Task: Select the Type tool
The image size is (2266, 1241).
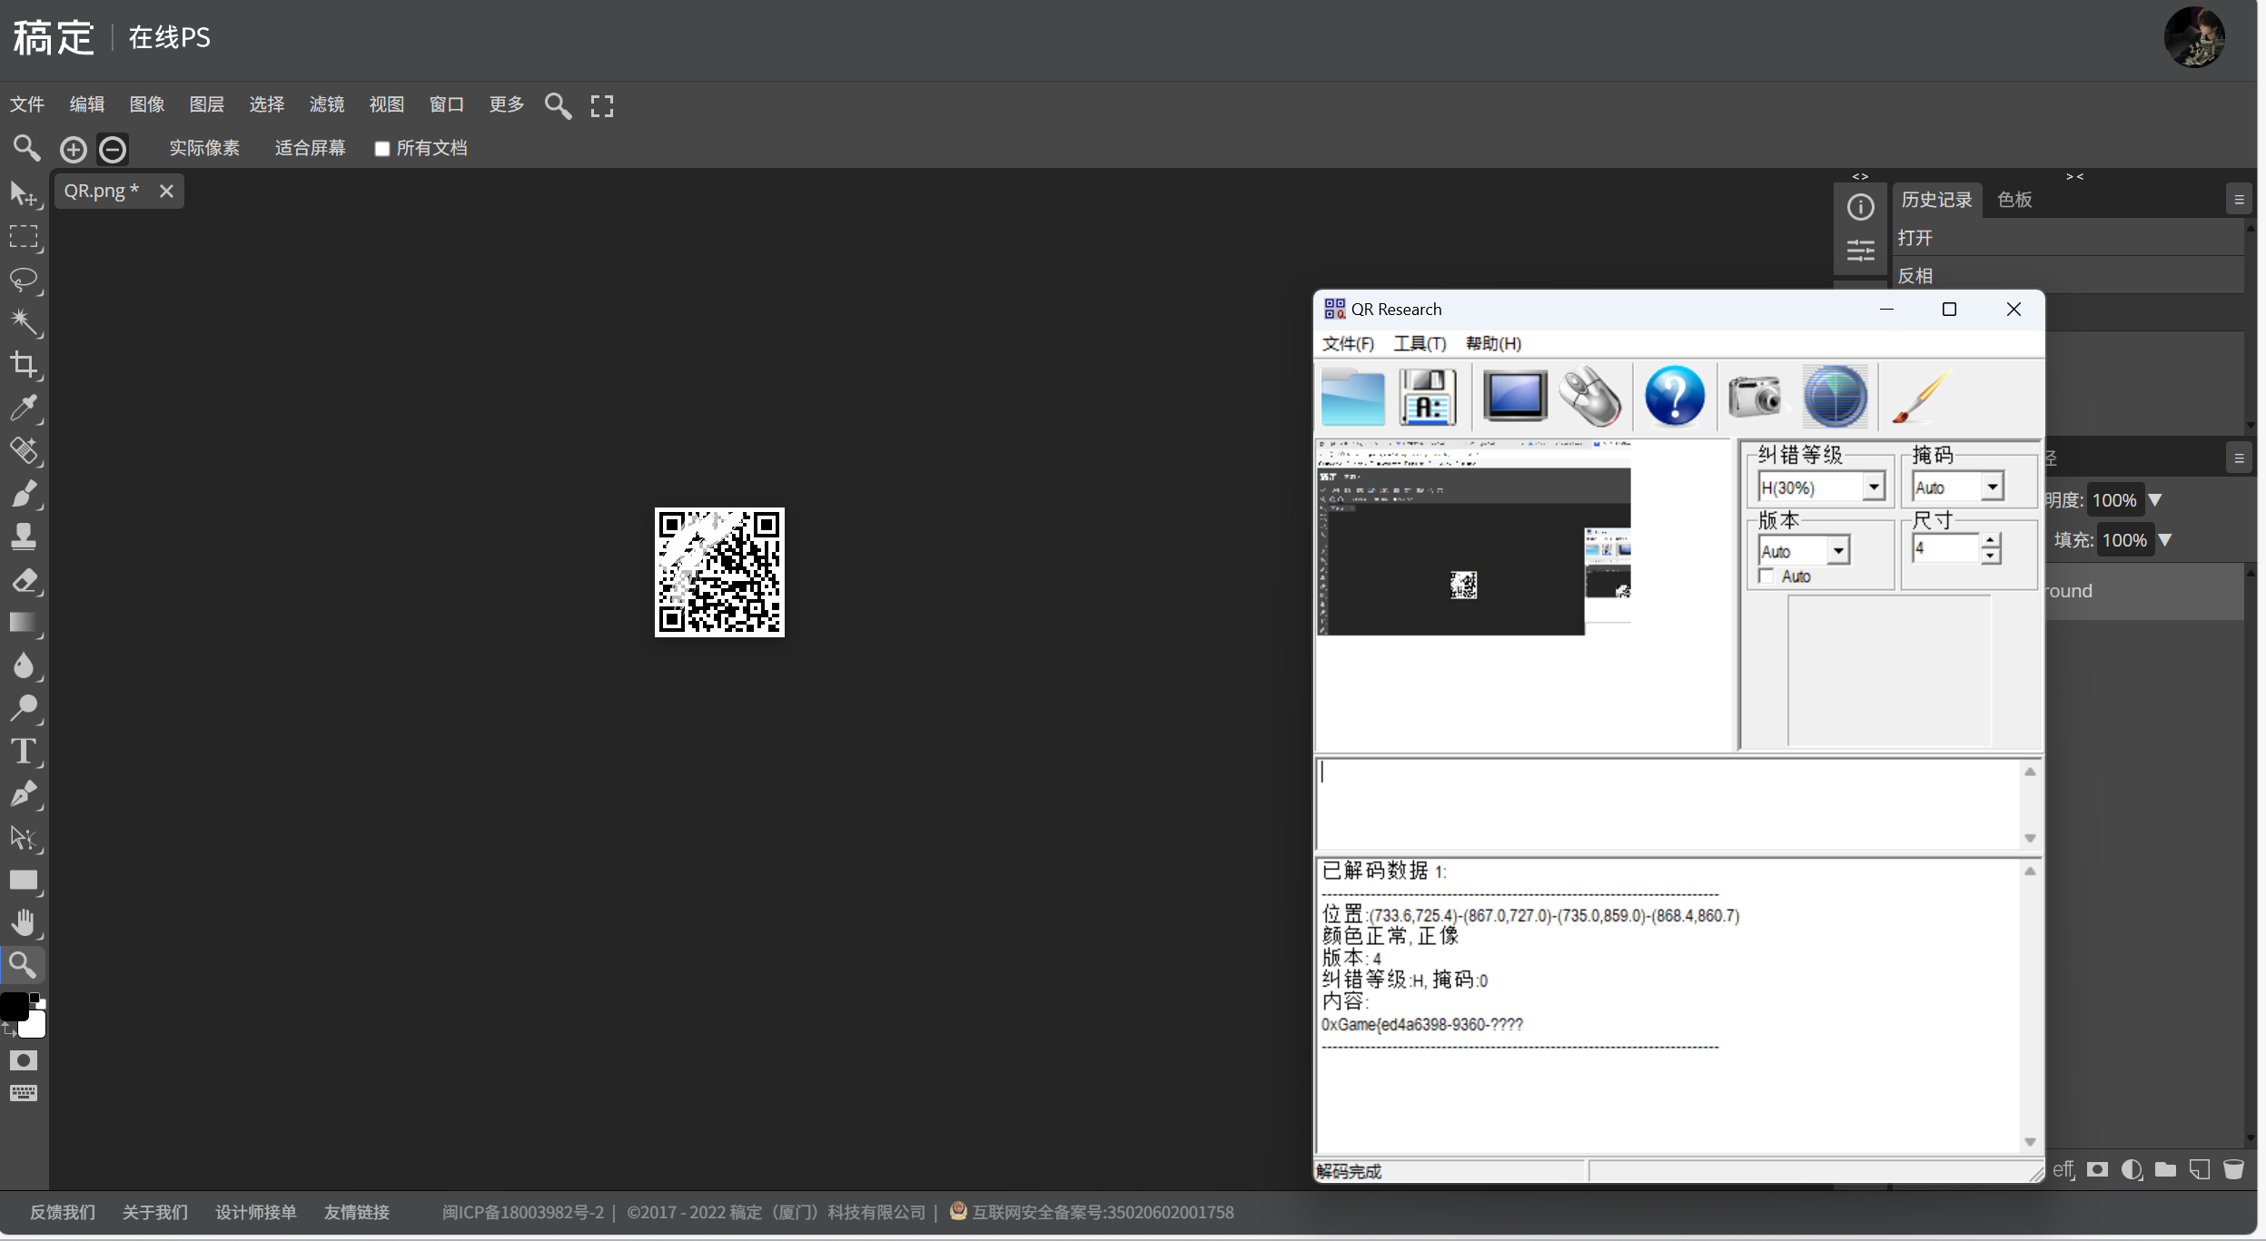Action: 24,751
